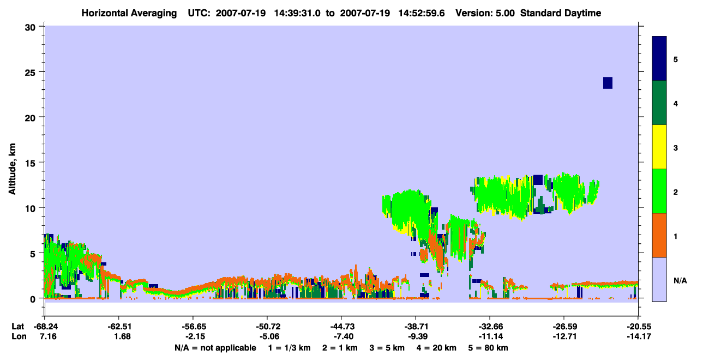Click 'Version: 5.00' in the title
Viewport: 709px width, 363px height.
[485, 13]
